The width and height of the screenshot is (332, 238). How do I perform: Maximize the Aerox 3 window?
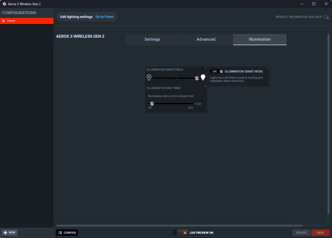[x=314, y=4]
